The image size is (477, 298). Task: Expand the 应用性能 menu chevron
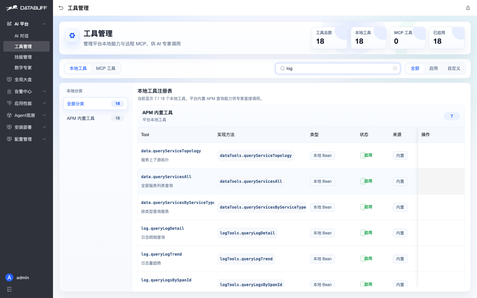[44, 103]
